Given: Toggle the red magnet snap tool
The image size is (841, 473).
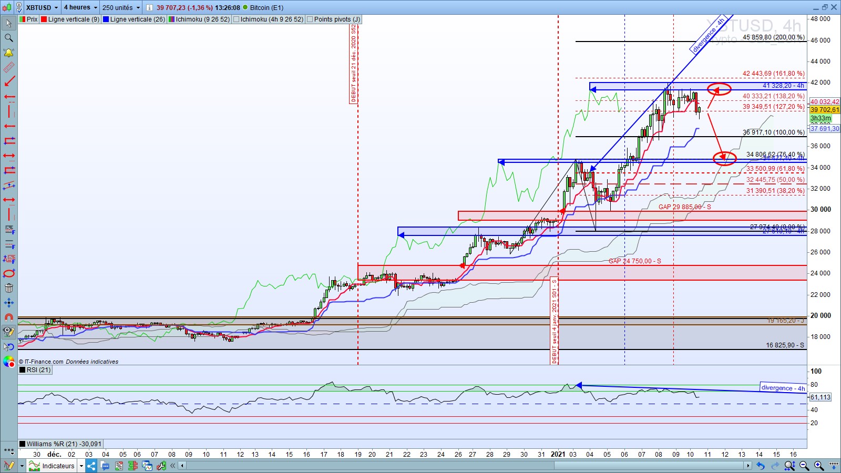Looking at the screenshot, I should click(x=9, y=317).
